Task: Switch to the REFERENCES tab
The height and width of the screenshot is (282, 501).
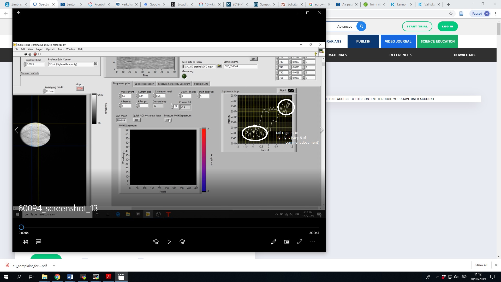Action: tap(400, 55)
